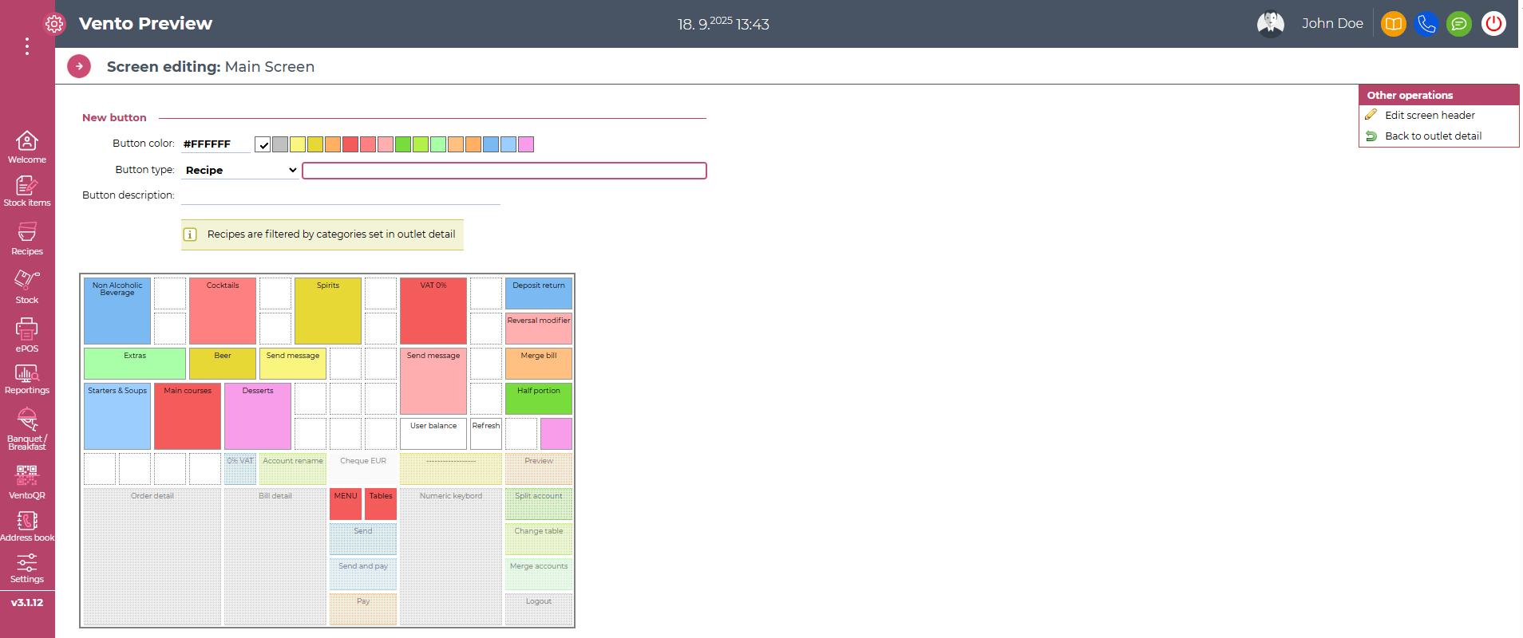Open ePOS in the sidebar
Image resolution: width=1523 pixels, height=638 pixels.
[x=27, y=336]
